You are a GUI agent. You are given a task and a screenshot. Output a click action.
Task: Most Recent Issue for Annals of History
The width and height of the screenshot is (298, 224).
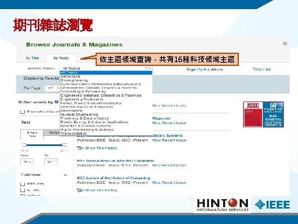(169, 183)
